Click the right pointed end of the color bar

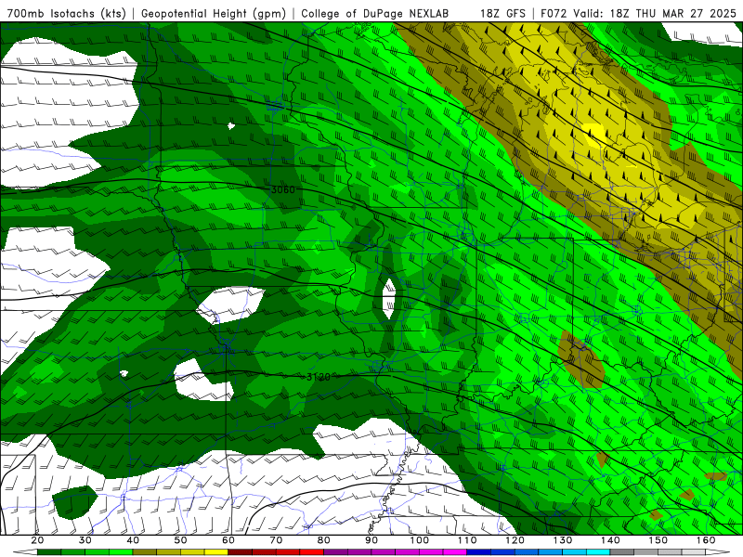[717, 552]
